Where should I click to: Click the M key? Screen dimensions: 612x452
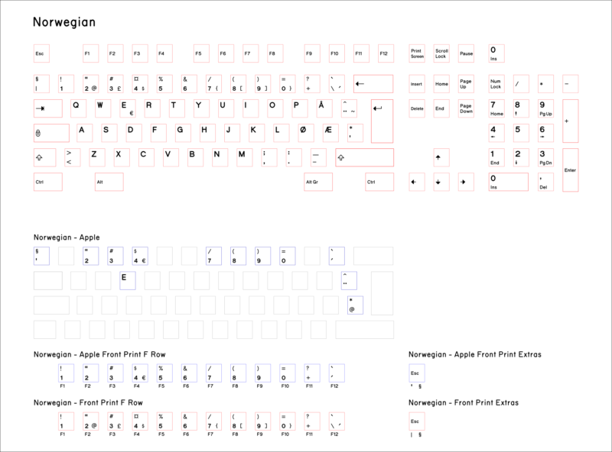point(244,157)
